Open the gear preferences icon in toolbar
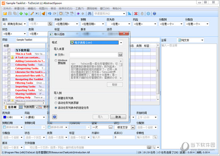This screenshot has height=156, width=220. 148,14
